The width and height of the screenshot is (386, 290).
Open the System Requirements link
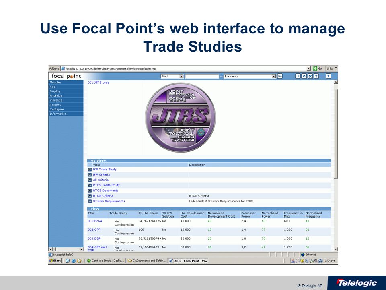click(109, 201)
